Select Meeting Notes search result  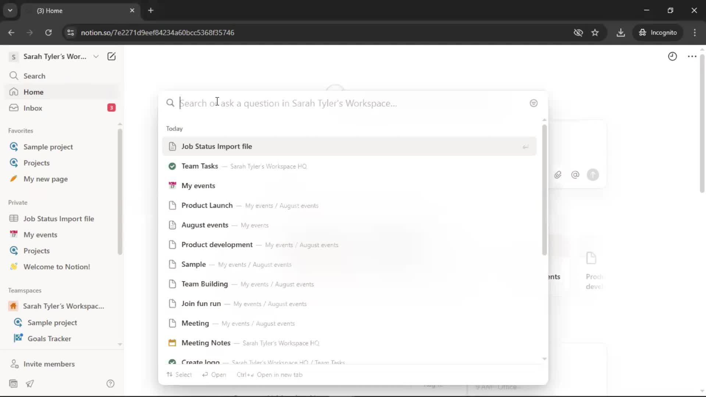coord(349,343)
